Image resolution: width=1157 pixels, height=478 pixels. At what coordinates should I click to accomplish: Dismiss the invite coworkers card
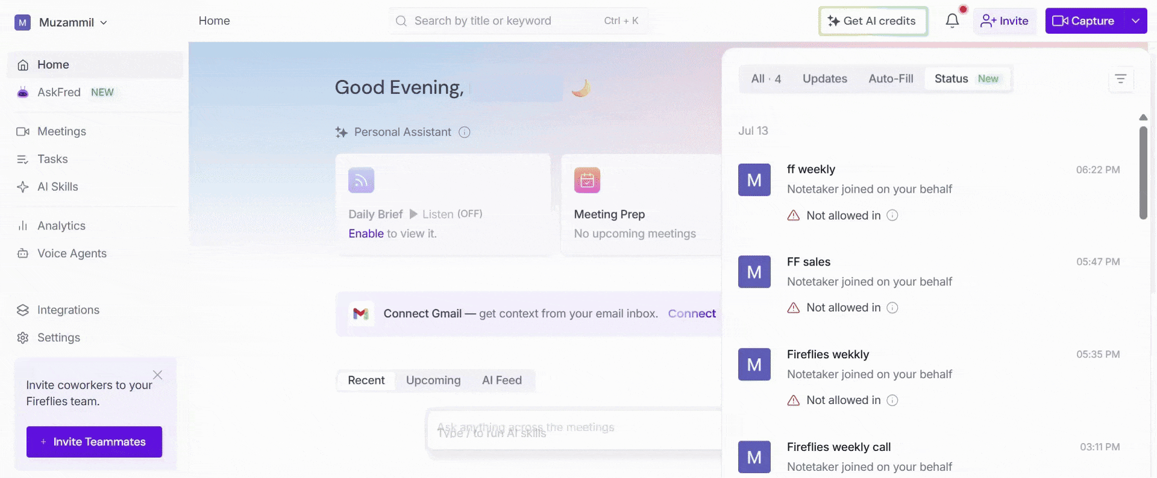coord(157,375)
